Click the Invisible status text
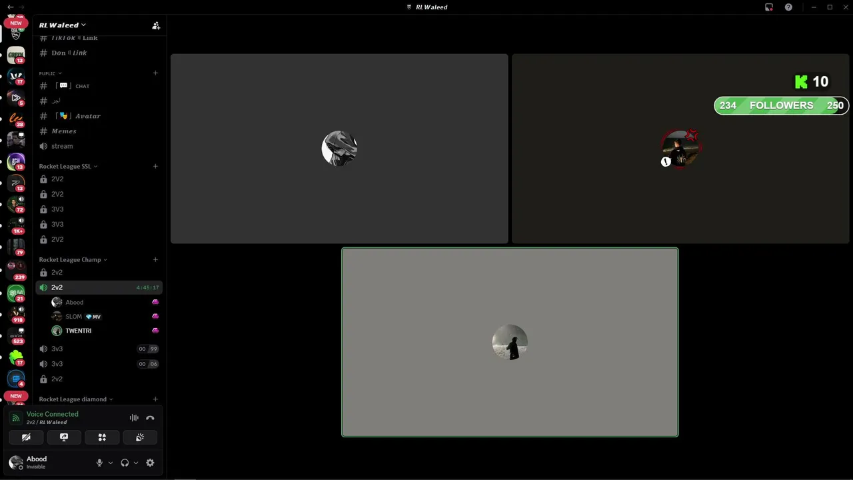Screen dimensions: 853x480 pos(36,467)
